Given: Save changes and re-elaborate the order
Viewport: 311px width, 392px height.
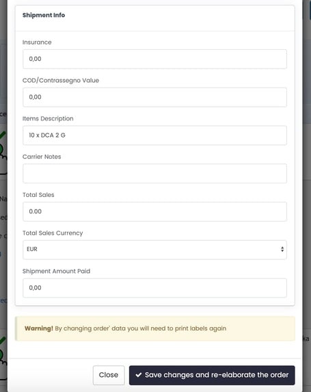Looking at the screenshot, I should click(x=212, y=375).
